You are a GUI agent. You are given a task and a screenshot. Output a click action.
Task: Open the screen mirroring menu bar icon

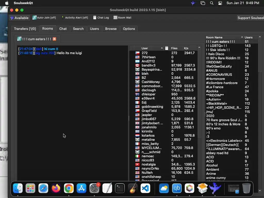[x=203, y=3]
